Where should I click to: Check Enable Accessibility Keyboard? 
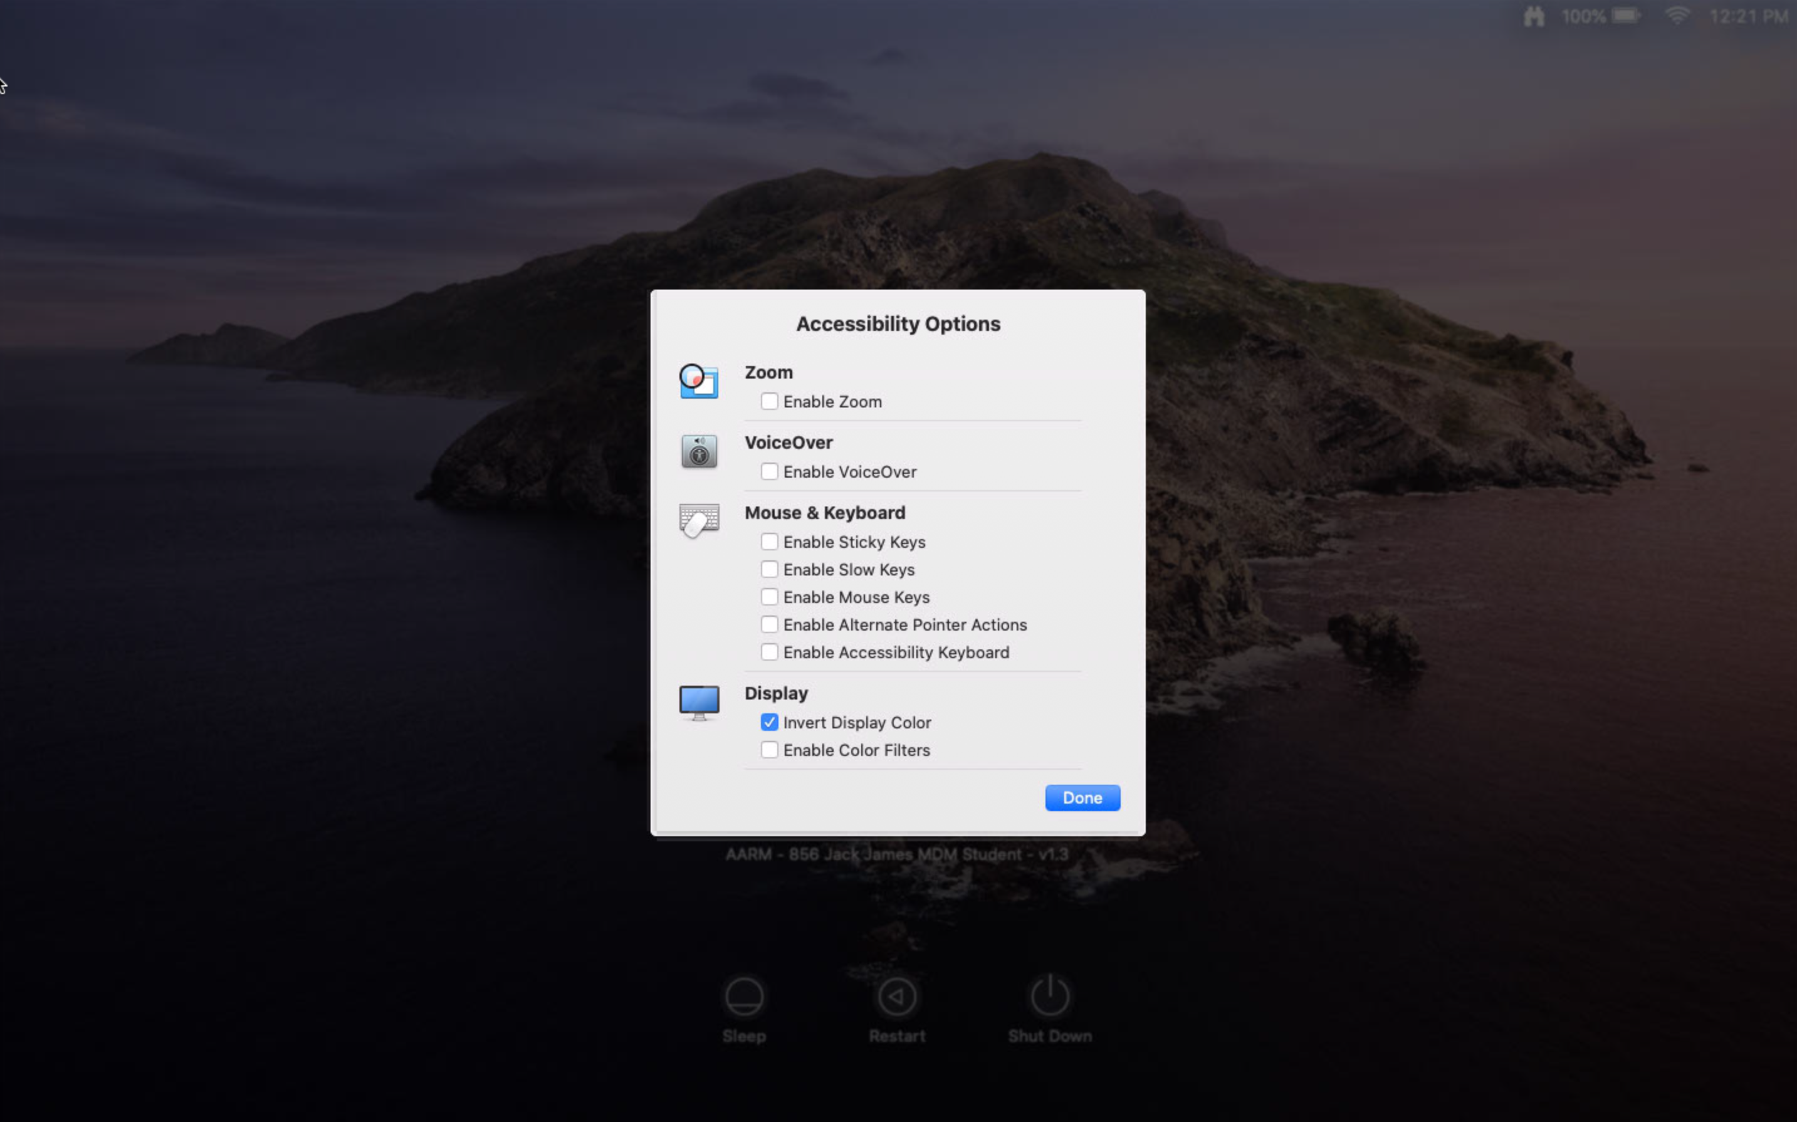pyautogui.click(x=770, y=653)
